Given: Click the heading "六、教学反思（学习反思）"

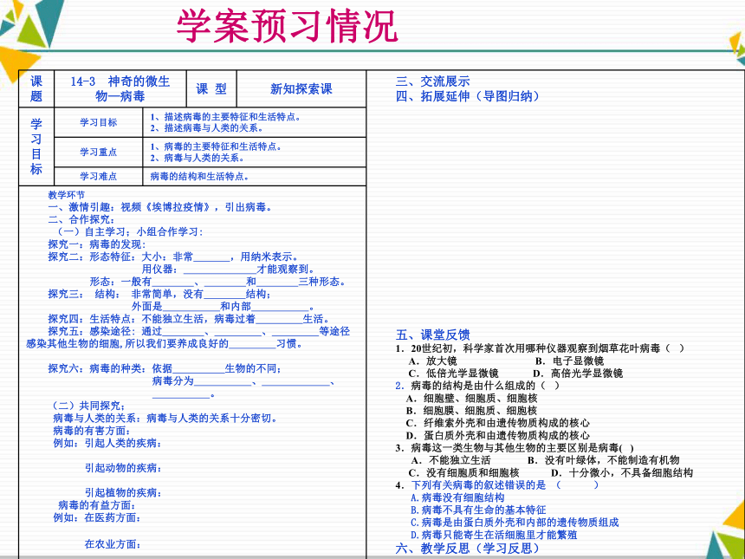Looking at the screenshot, I should coord(468,549).
